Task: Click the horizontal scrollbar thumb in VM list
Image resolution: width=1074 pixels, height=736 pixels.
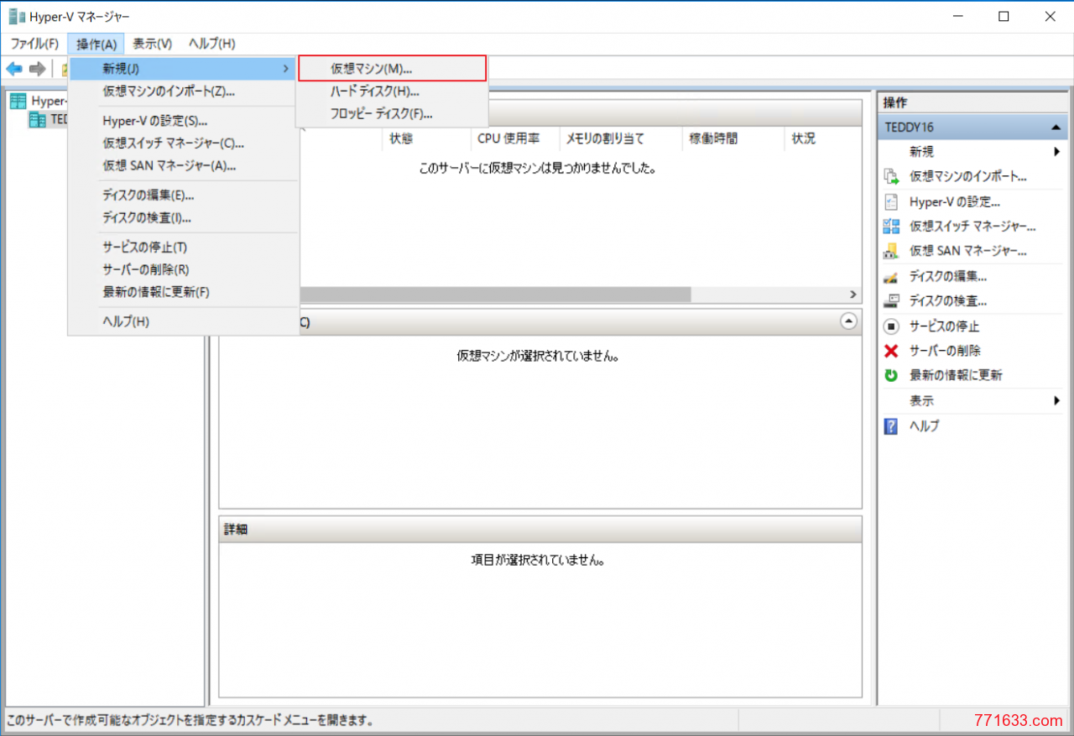Action: 495,295
